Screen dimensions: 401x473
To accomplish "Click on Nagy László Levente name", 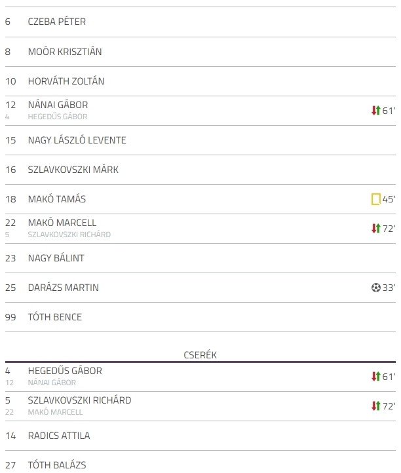I will [77, 140].
